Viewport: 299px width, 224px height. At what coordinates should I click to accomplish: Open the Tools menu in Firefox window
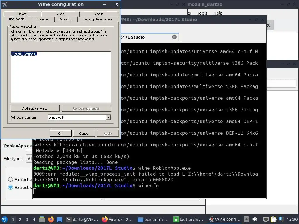(202, 13)
